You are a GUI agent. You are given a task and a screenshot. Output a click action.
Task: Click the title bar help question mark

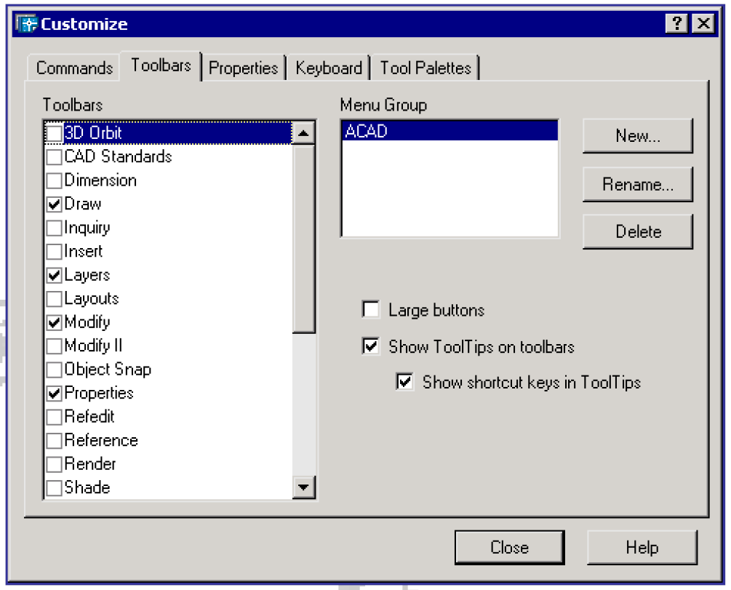678,23
